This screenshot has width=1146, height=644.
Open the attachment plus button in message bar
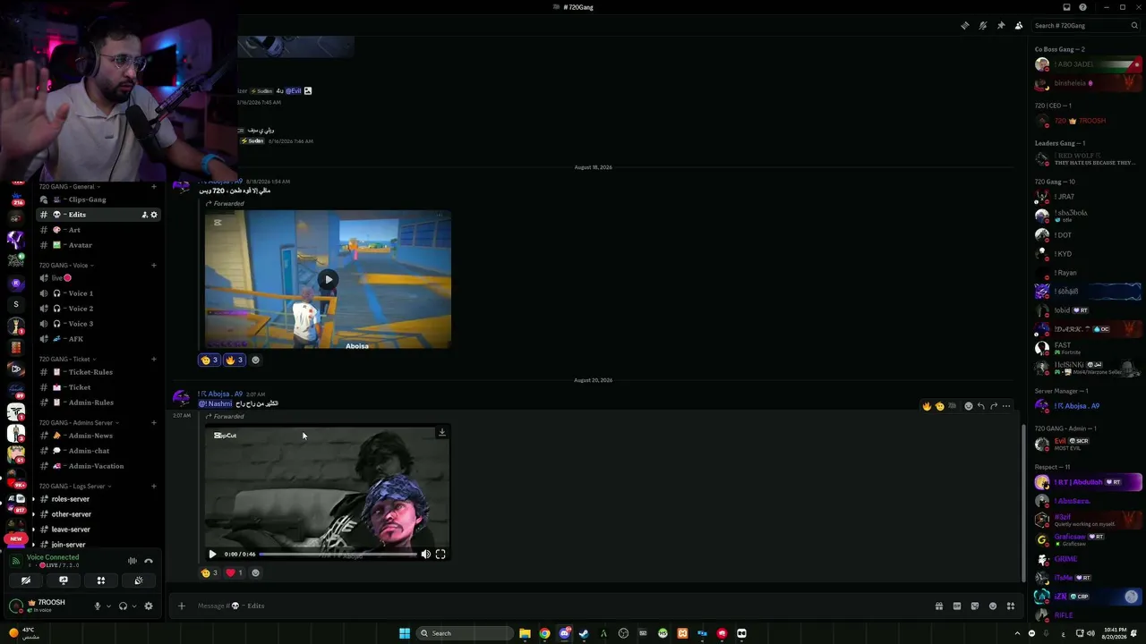click(181, 606)
